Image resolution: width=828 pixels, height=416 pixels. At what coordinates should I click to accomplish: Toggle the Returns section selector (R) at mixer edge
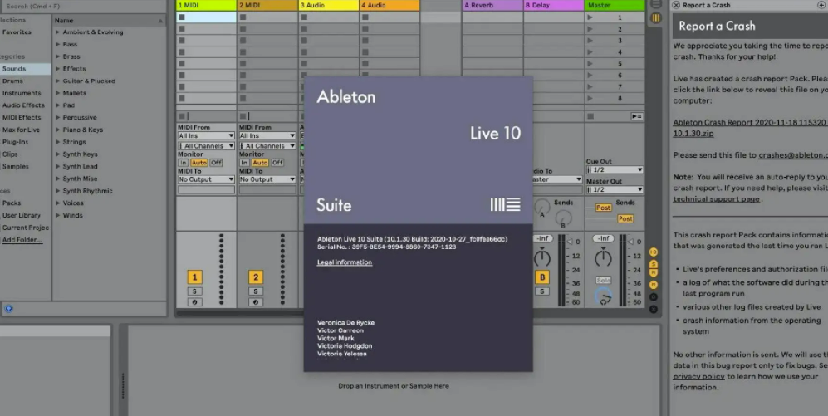pos(654,272)
